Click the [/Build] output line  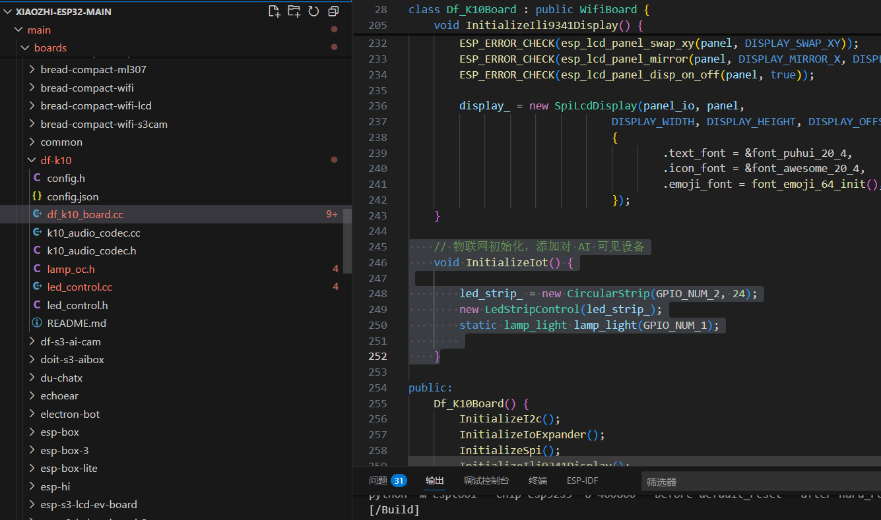coord(394,509)
